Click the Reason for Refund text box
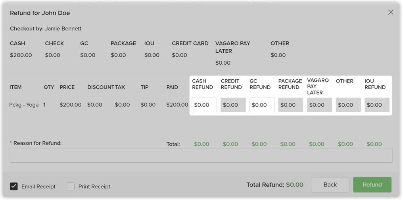Screen dimensions: 403x200 click(201, 156)
